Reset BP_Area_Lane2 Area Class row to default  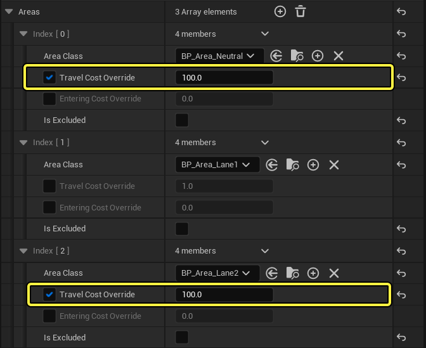pyautogui.click(x=401, y=273)
